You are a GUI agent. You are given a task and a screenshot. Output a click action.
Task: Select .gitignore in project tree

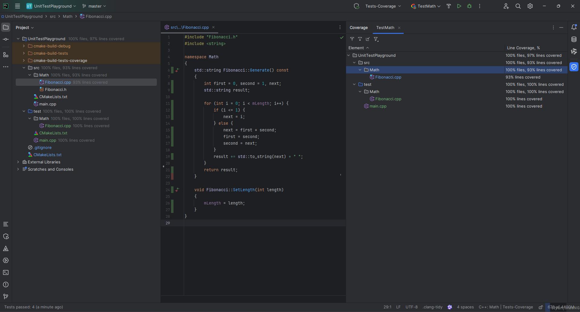tap(43, 147)
